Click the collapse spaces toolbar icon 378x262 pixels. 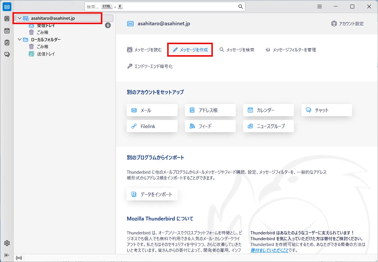(7, 255)
